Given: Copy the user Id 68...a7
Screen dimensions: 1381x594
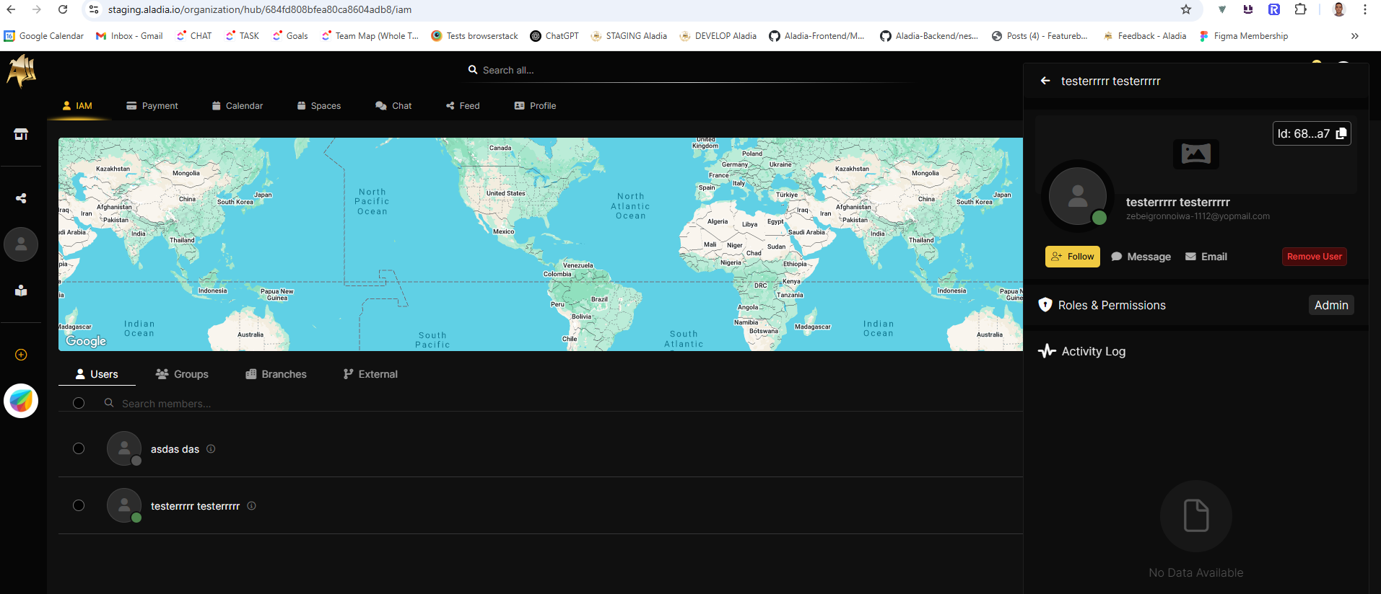Looking at the screenshot, I should click(x=1341, y=133).
